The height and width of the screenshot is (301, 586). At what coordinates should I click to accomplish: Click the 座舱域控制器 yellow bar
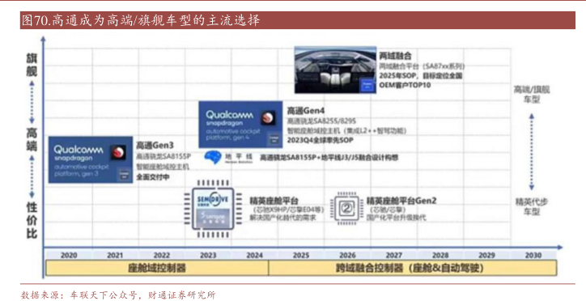(157, 268)
